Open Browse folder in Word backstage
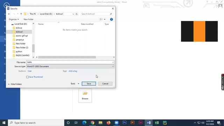The width and height of the screenshot is (224, 126). coord(85,96)
